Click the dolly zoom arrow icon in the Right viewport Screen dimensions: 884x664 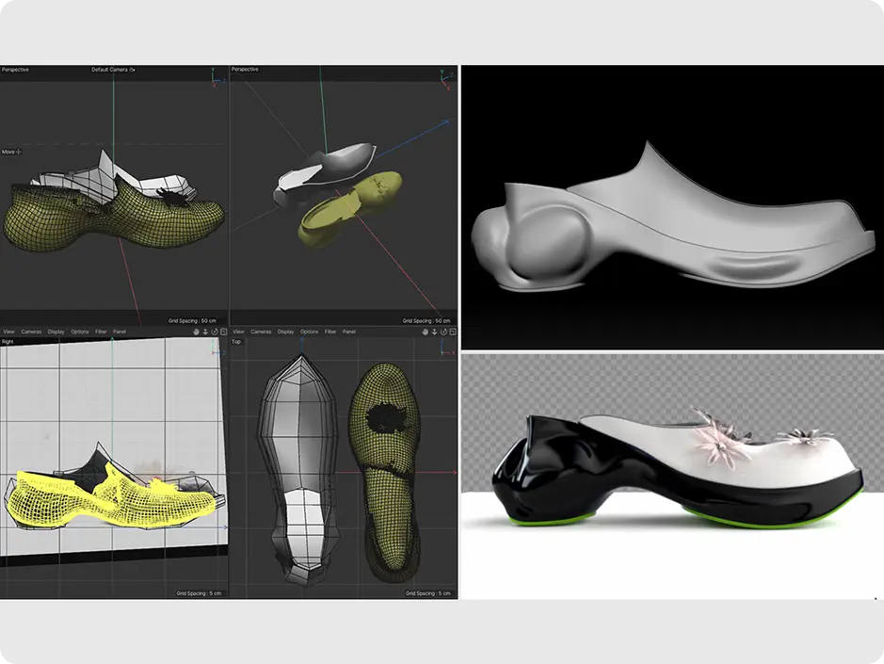point(205,332)
